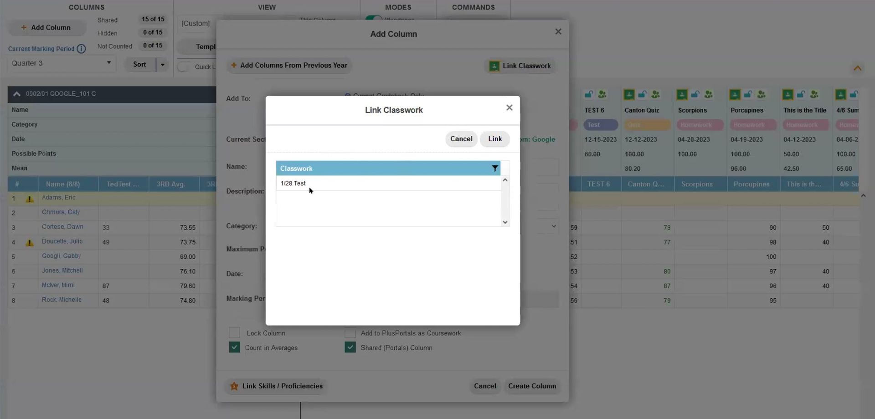Viewport: 875px width, 419px height.
Task: Open student Jones, Mitchell
Action: [62, 271]
